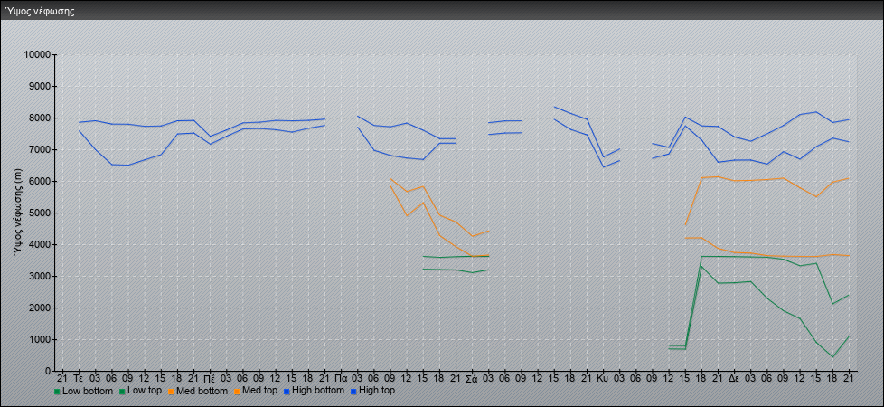Image resolution: width=884 pixels, height=407 pixels.
Task: Select the Κυ day label on x-axis
Action: [603, 377]
